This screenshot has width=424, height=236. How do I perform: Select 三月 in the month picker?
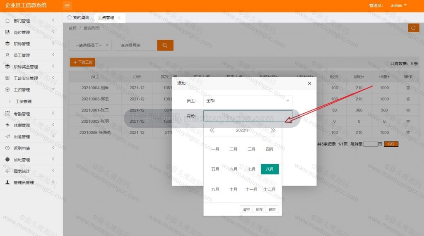[251, 149]
